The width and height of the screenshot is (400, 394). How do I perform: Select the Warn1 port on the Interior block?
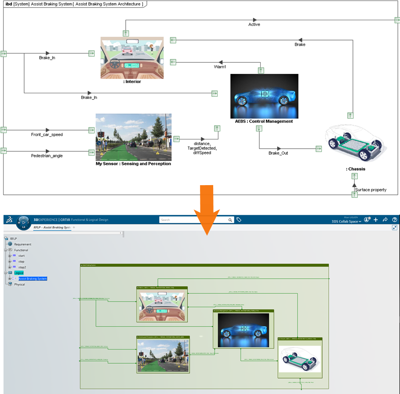[173, 62]
